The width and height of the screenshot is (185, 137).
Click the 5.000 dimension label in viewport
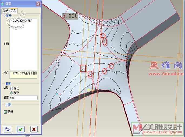click(70, 16)
